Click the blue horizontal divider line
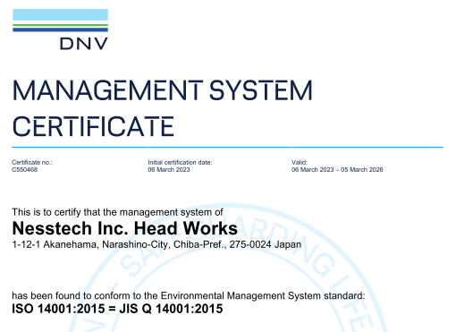473x332 pixels. (227, 148)
